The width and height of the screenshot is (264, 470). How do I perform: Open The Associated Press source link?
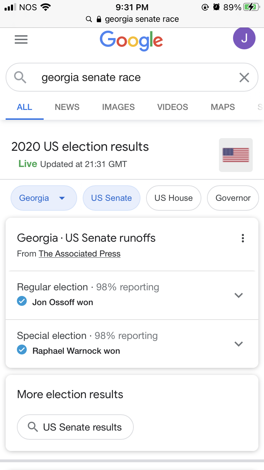point(80,254)
